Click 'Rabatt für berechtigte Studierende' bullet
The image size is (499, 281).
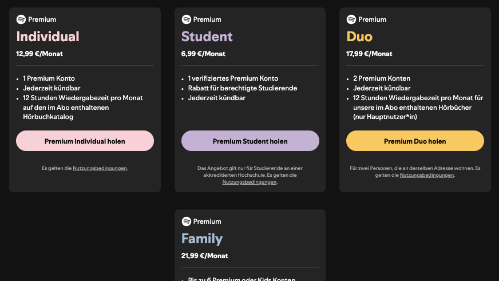coord(243,88)
